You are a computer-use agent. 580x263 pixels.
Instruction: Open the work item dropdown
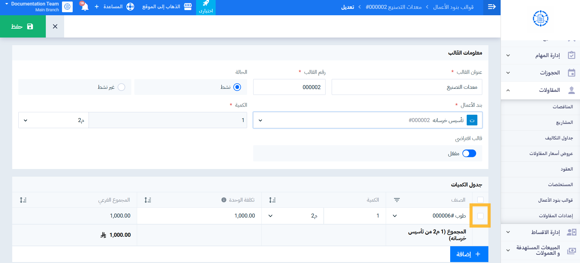coord(368,120)
